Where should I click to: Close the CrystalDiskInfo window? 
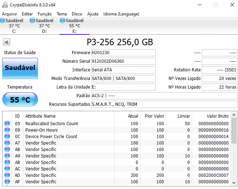pos(232,5)
